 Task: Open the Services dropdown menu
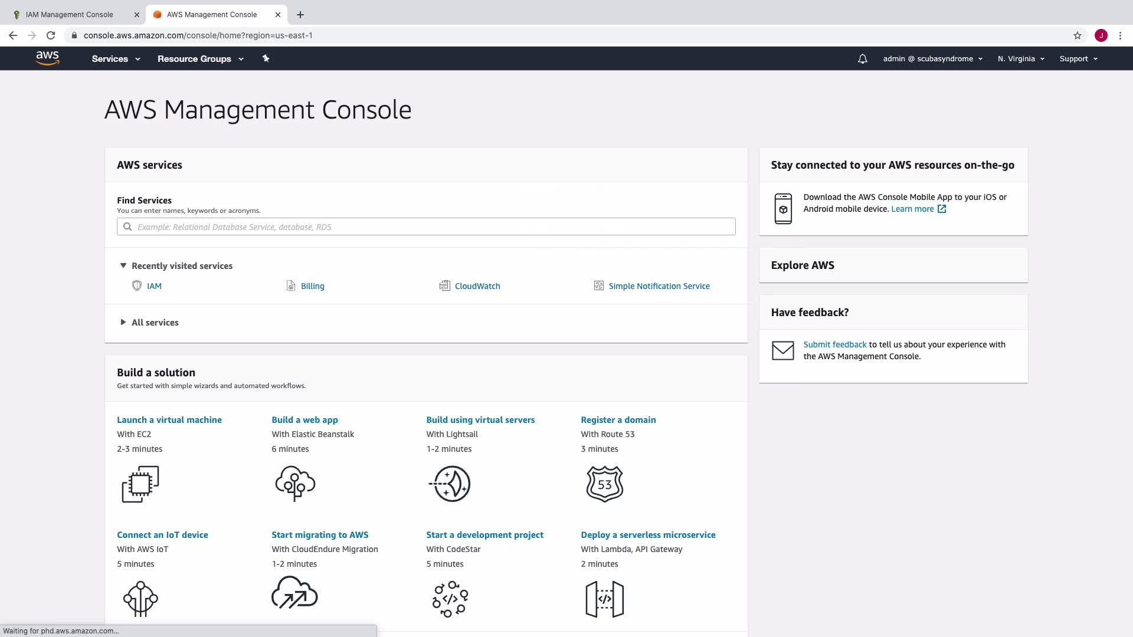pyautogui.click(x=116, y=59)
